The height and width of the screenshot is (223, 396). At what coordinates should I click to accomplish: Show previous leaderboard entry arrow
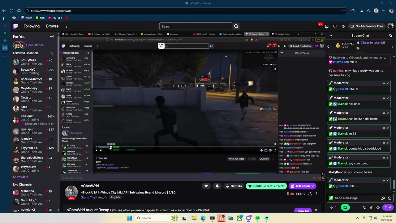coord(328,46)
